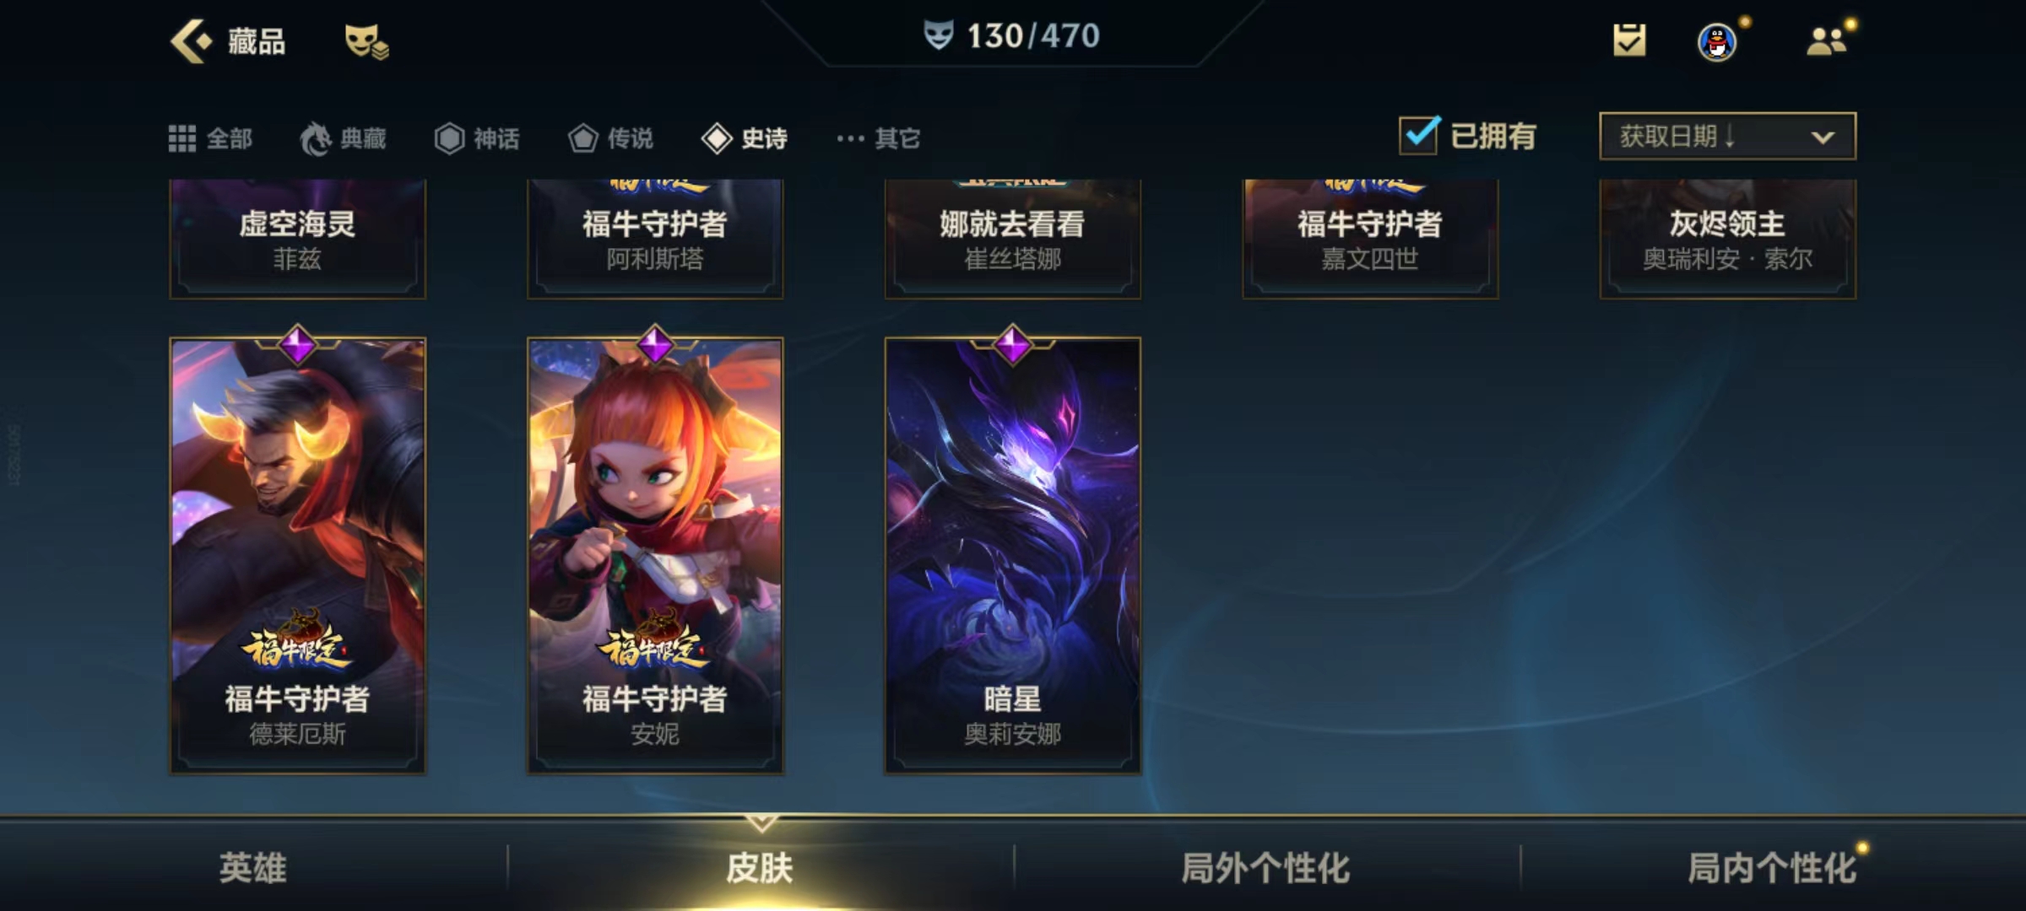Collapse panel with bottom chevron arrow
The height and width of the screenshot is (911, 2026).
(x=761, y=822)
